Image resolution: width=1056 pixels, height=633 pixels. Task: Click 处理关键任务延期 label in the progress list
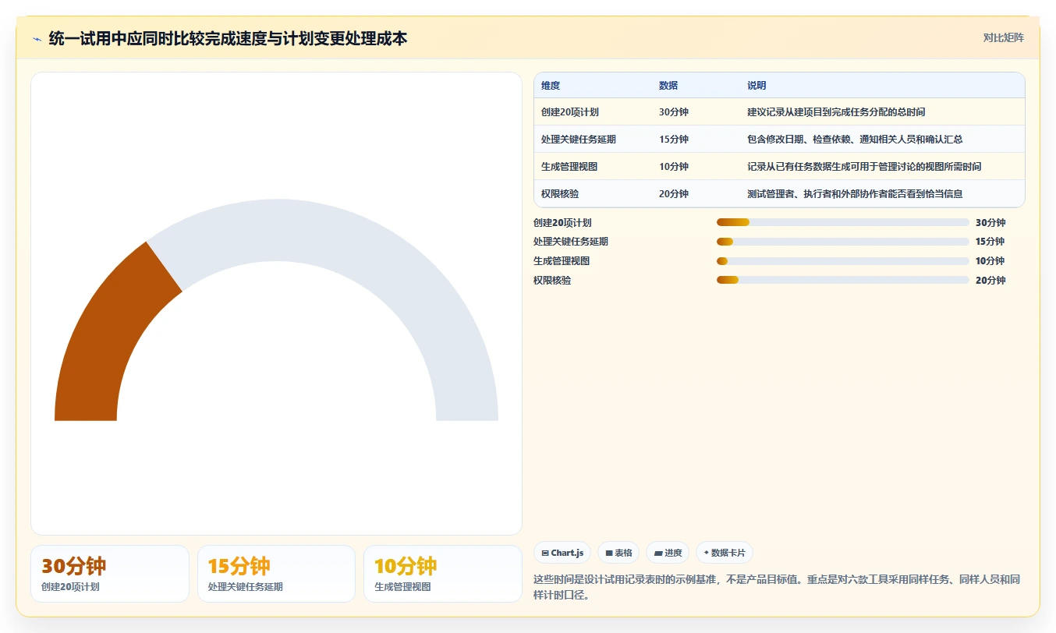(x=571, y=242)
